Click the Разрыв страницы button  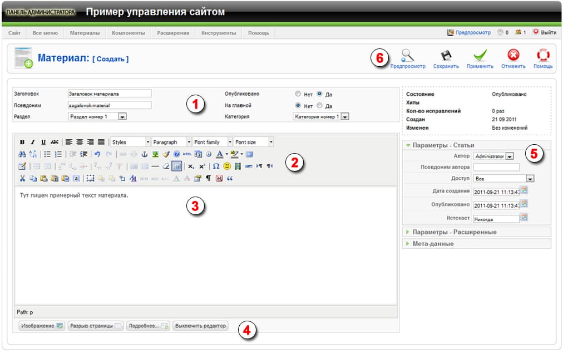coord(95,326)
